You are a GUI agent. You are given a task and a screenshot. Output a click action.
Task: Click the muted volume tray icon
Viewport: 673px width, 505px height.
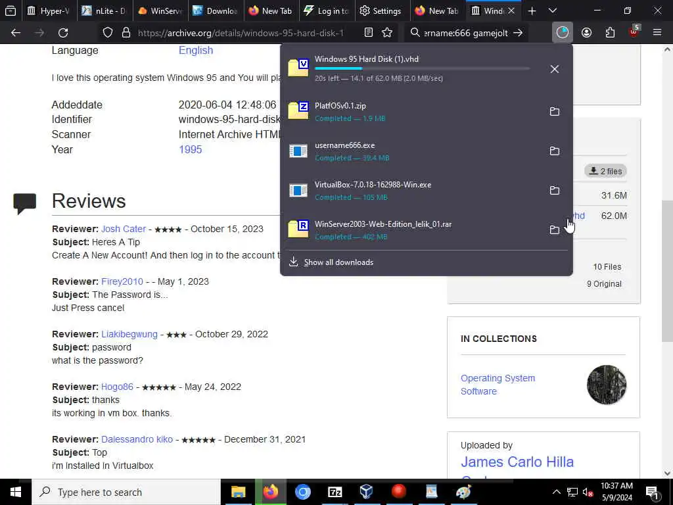click(x=588, y=492)
